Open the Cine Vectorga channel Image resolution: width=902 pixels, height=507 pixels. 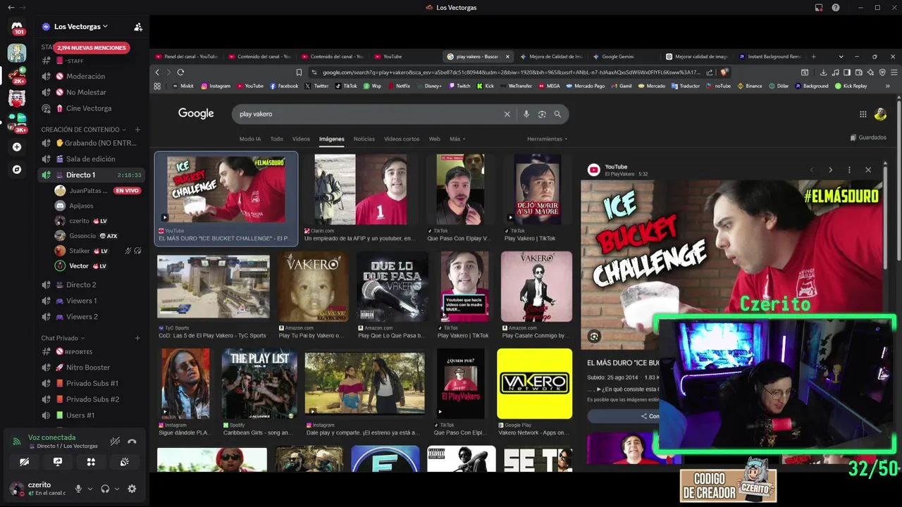coord(92,108)
